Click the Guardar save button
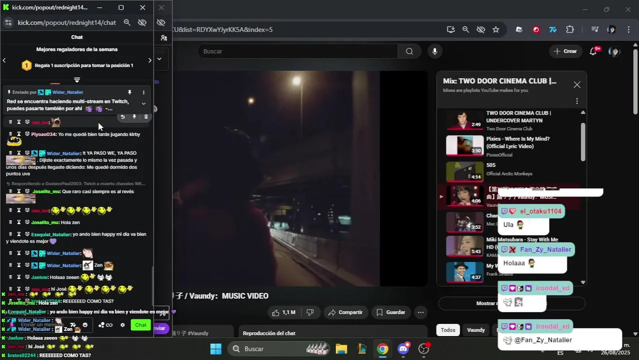This screenshot has height=360, width=639. (390, 312)
